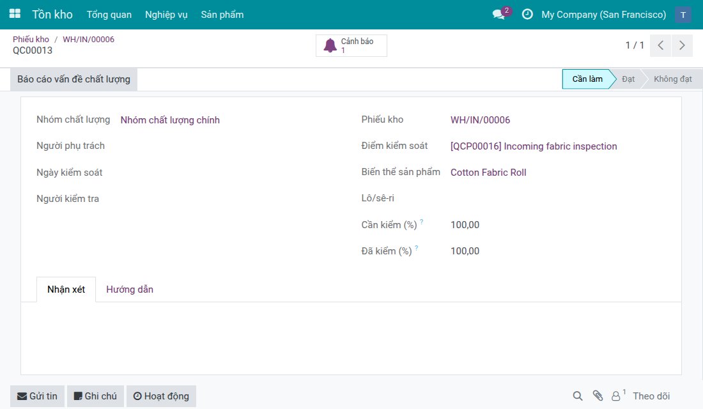
Task: Select the Nhận xét tab
Action: 66,289
